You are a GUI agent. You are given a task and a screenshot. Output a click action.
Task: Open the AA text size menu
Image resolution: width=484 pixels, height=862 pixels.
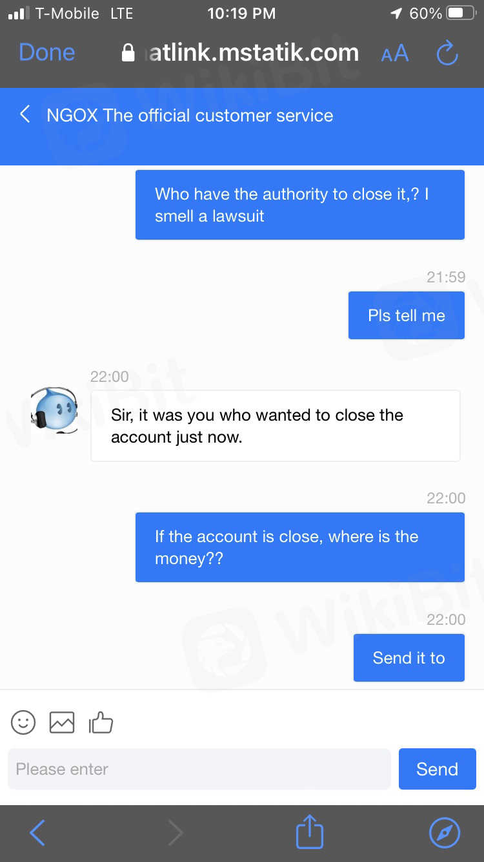tap(394, 54)
